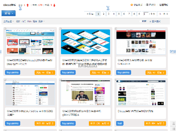Click the orange stats badge on the tuzi card

155,124
